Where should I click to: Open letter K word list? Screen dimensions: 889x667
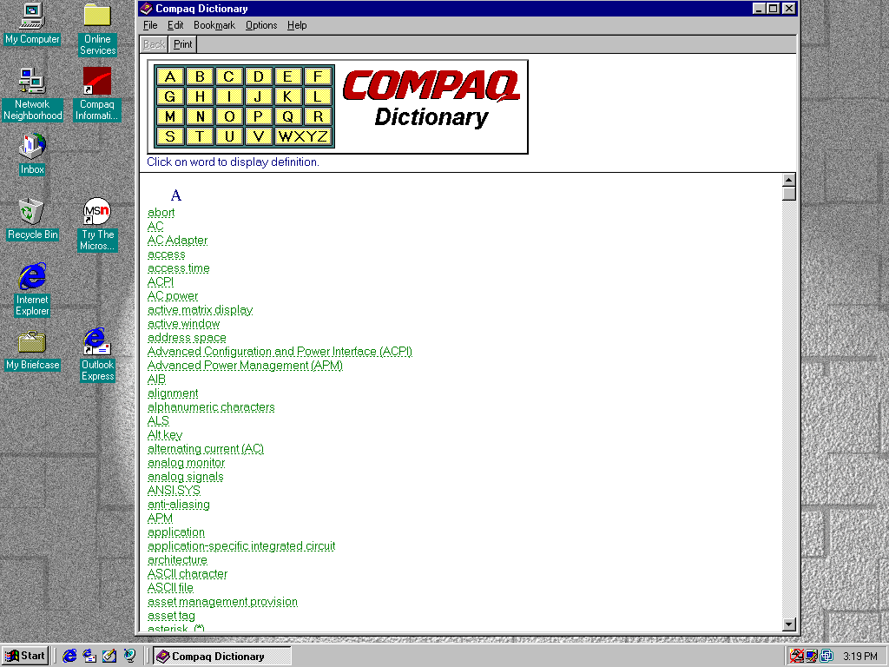[x=288, y=96]
